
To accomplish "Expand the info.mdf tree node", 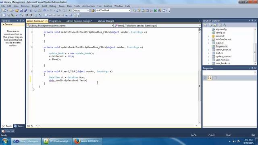I will (208, 36).
